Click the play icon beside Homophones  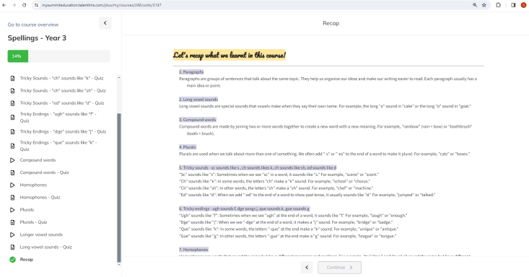[12, 185]
